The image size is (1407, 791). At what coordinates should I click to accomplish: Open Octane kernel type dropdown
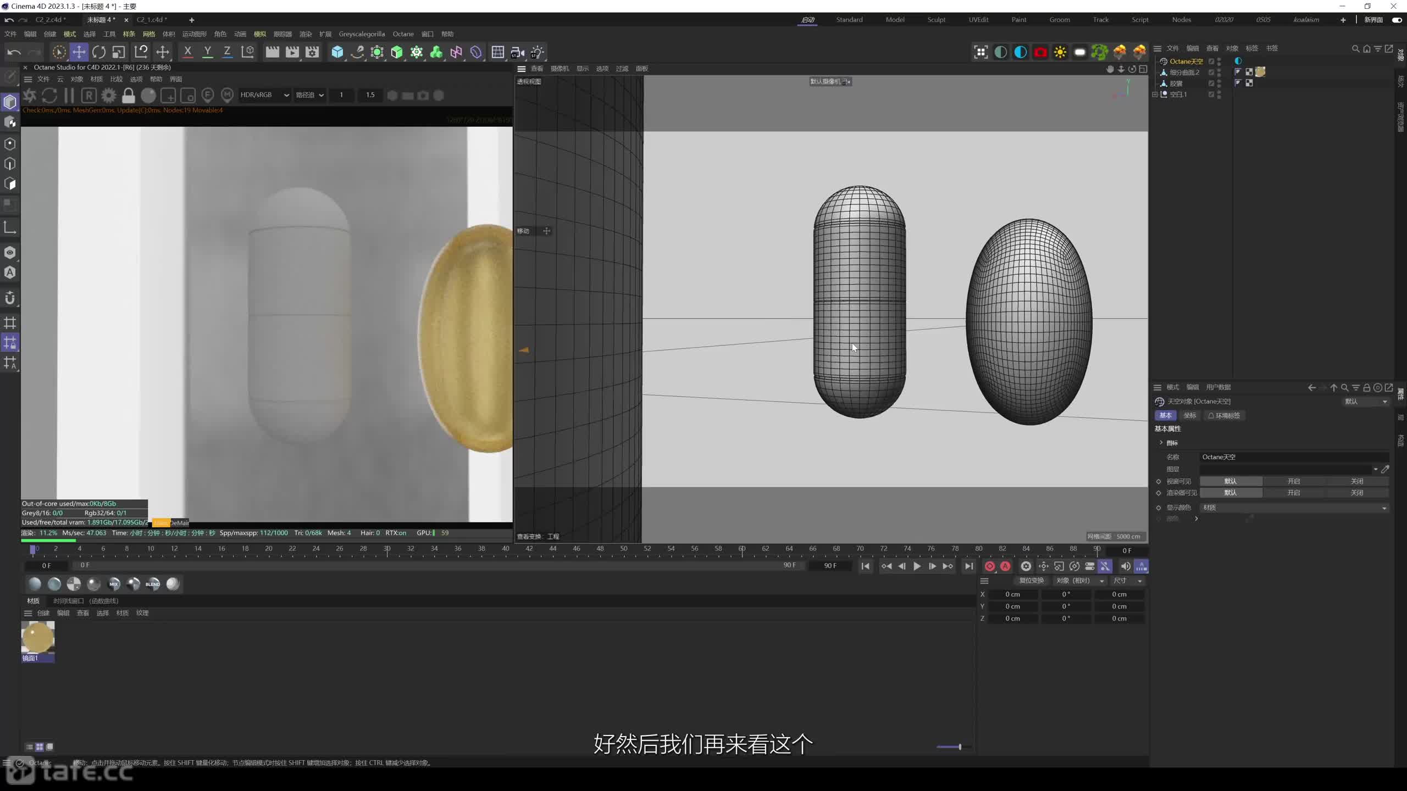point(310,95)
